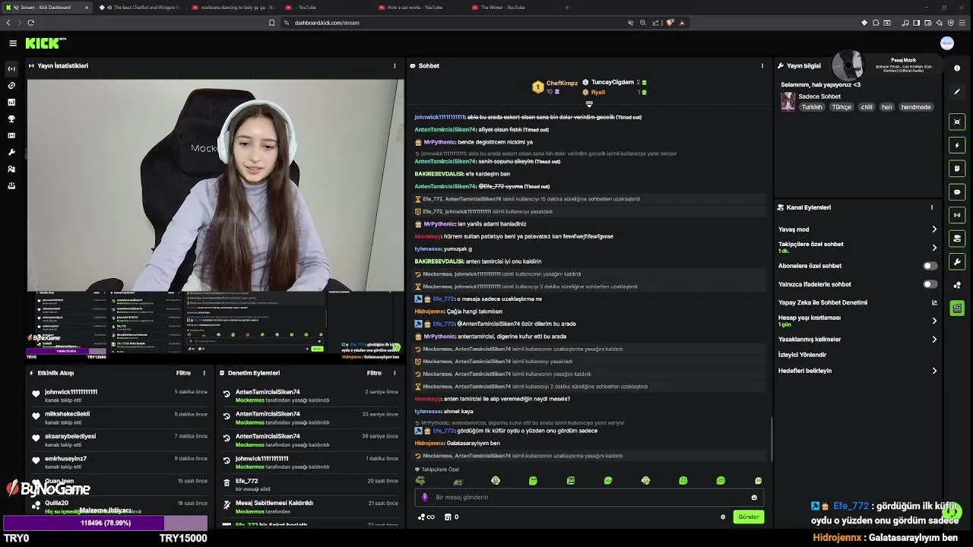This screenshot has height=547, width=973.
Task: Click the chat panel scrollbar
Action: pos(772,438)
